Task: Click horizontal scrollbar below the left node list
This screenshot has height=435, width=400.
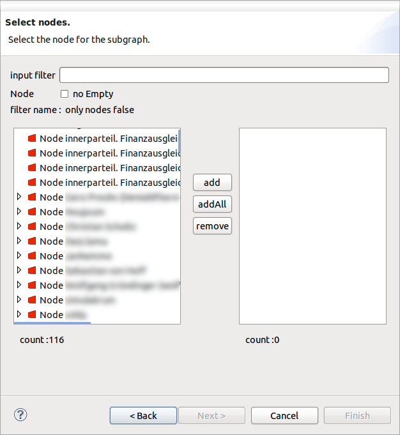Action: point(52,323)
